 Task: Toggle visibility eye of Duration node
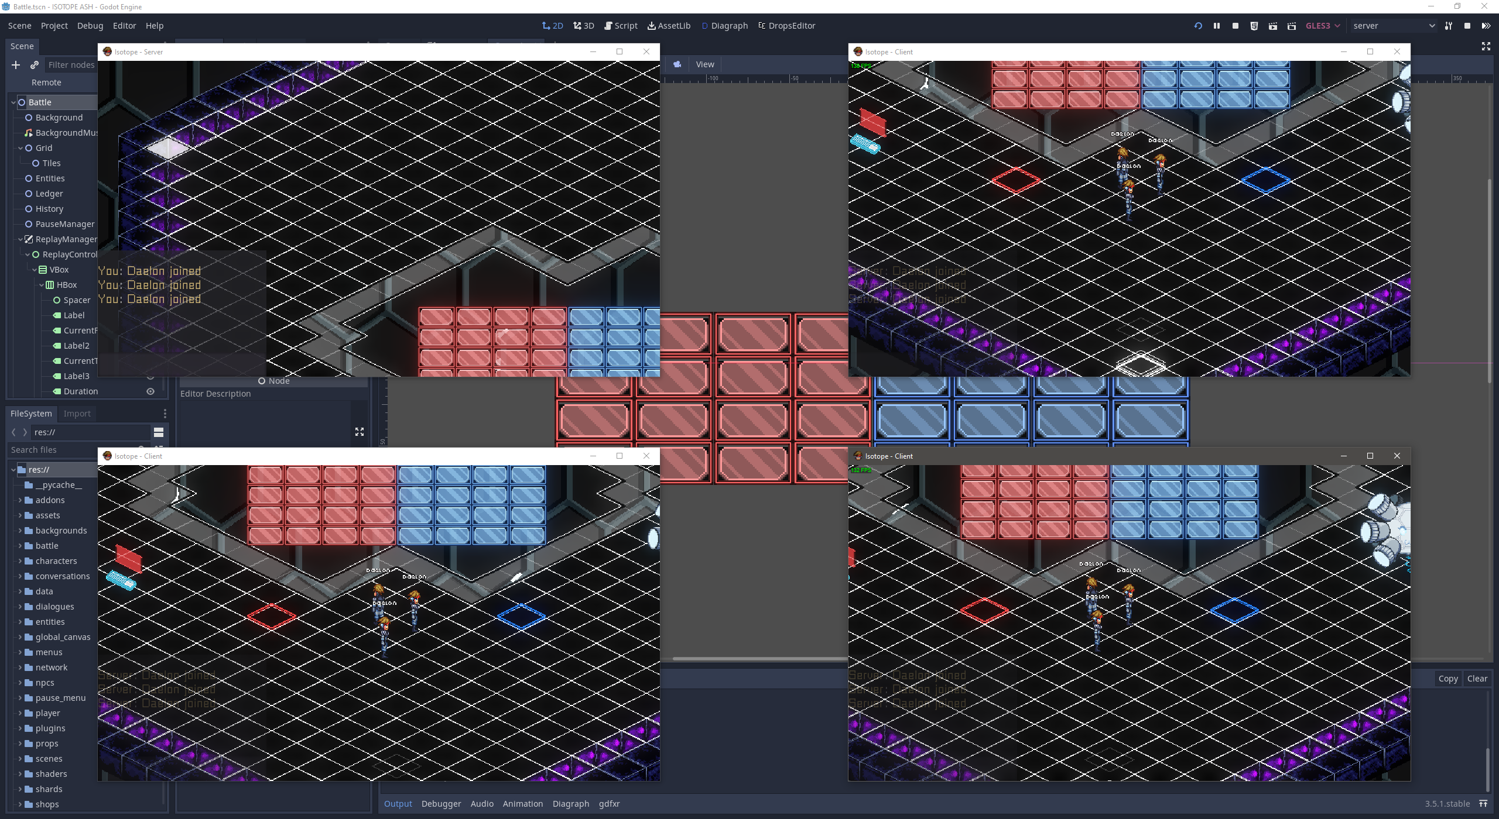[x=150, y=391]
